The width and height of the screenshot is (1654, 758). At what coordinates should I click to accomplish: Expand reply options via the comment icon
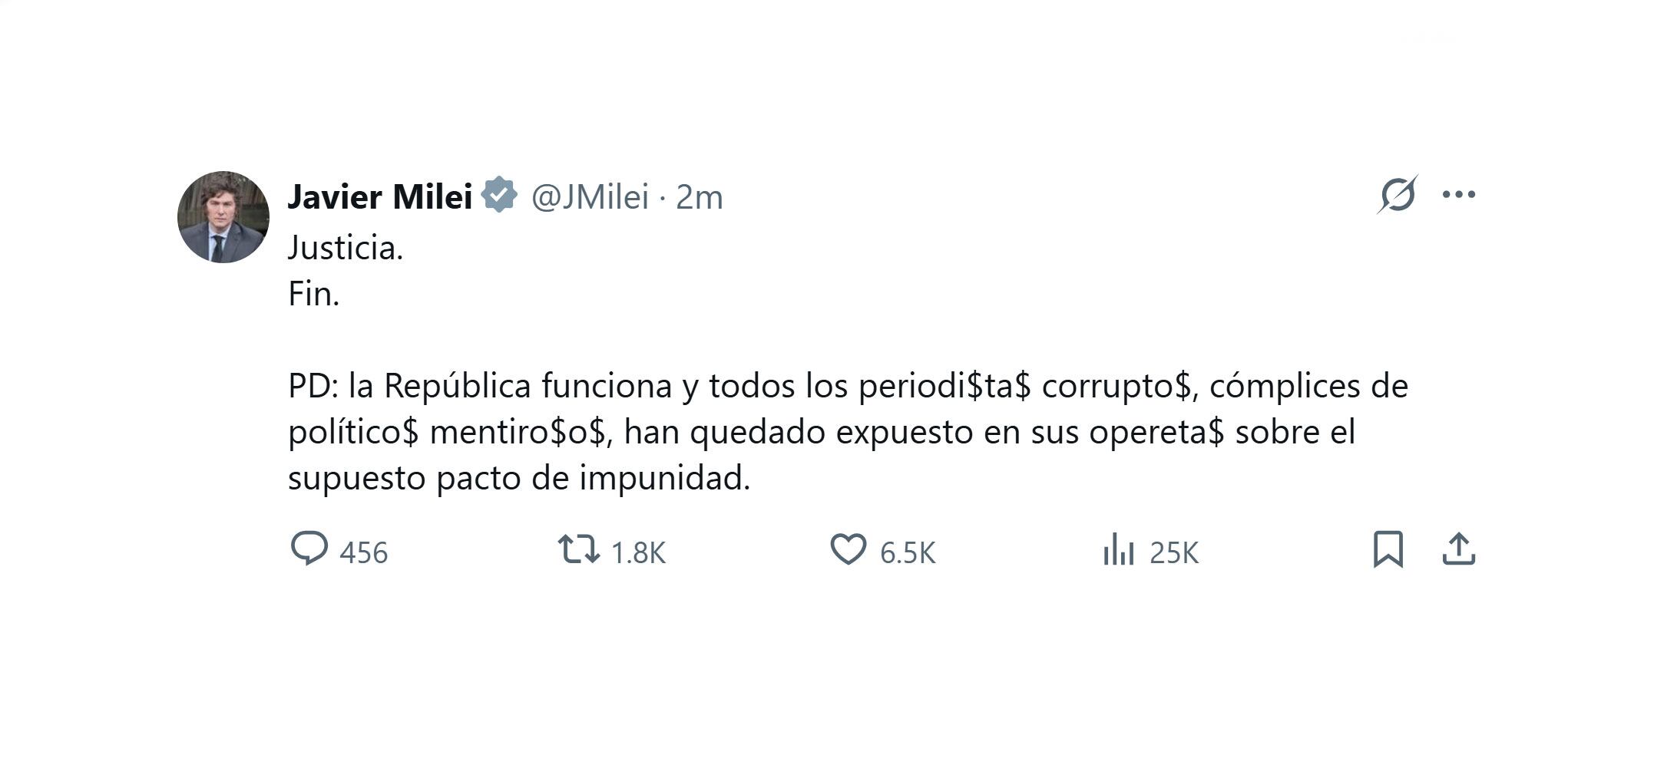tap(309, 549)
